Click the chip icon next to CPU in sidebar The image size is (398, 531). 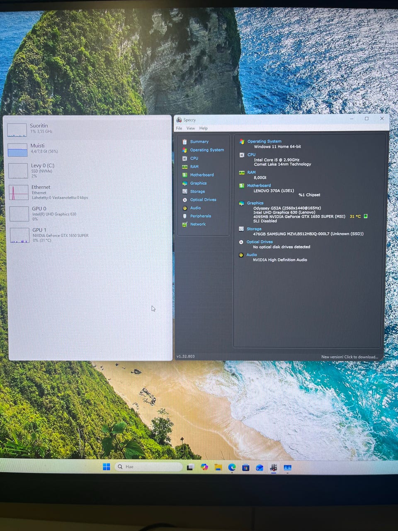pyautogui.click(x=185, y=158)
